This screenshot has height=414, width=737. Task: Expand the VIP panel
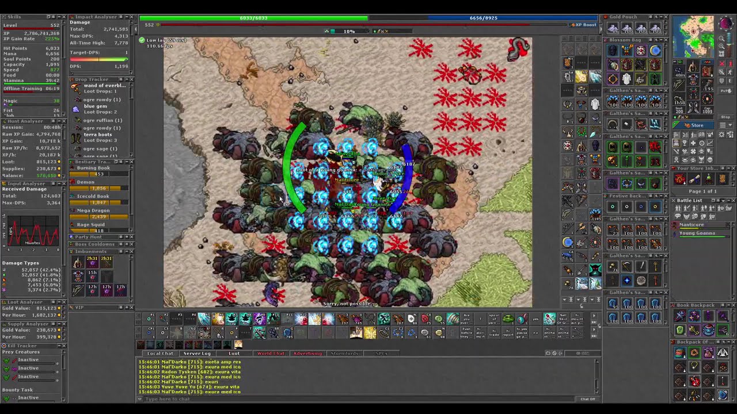coord(127,307)
